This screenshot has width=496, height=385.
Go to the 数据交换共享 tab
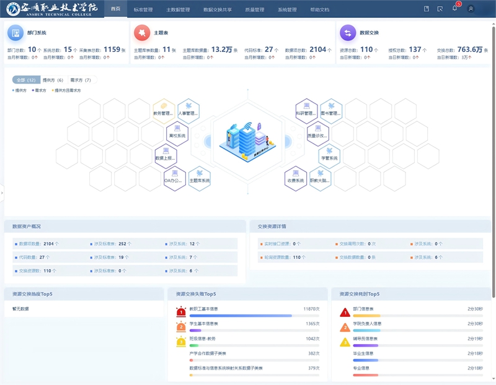[x=218, y=9]
